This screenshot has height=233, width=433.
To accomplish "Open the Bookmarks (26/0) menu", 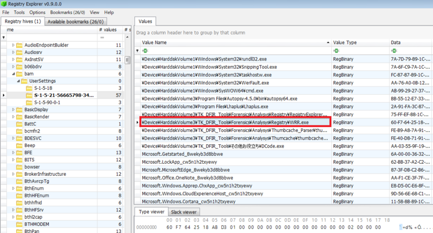I will click(x=67, y=12).
